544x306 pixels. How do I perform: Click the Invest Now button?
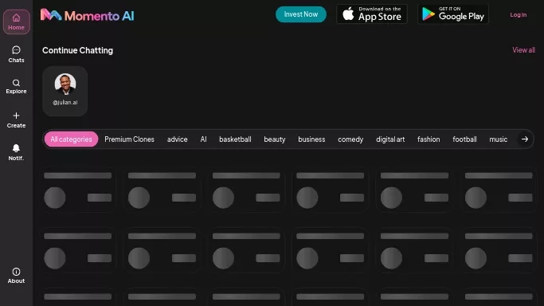pyautogui.click(x=301, y=14)
